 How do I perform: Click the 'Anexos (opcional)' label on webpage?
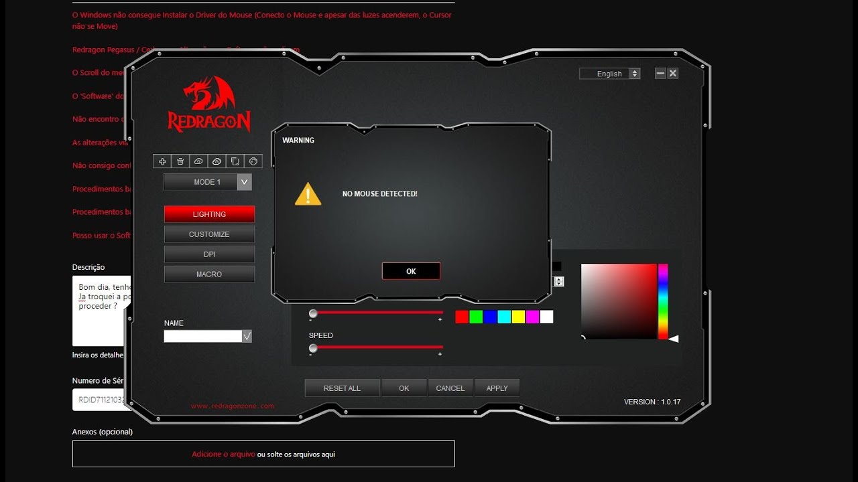[x=103, y=432]
